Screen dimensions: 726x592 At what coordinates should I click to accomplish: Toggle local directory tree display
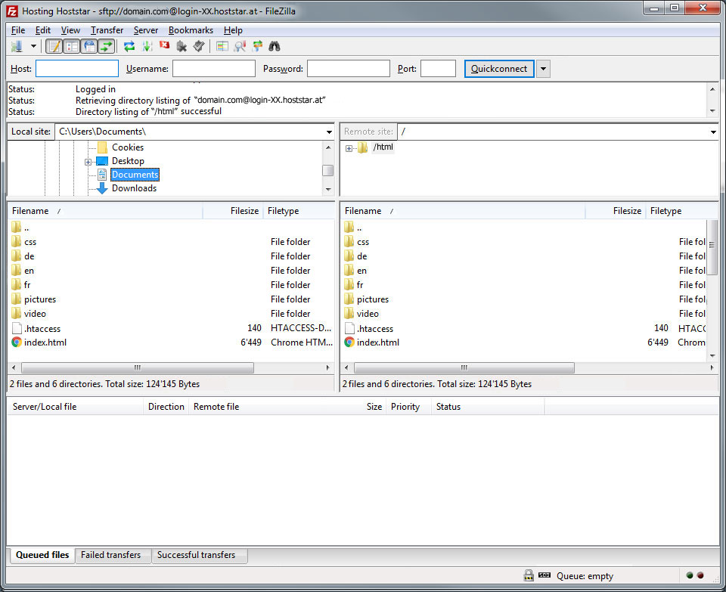72,46
